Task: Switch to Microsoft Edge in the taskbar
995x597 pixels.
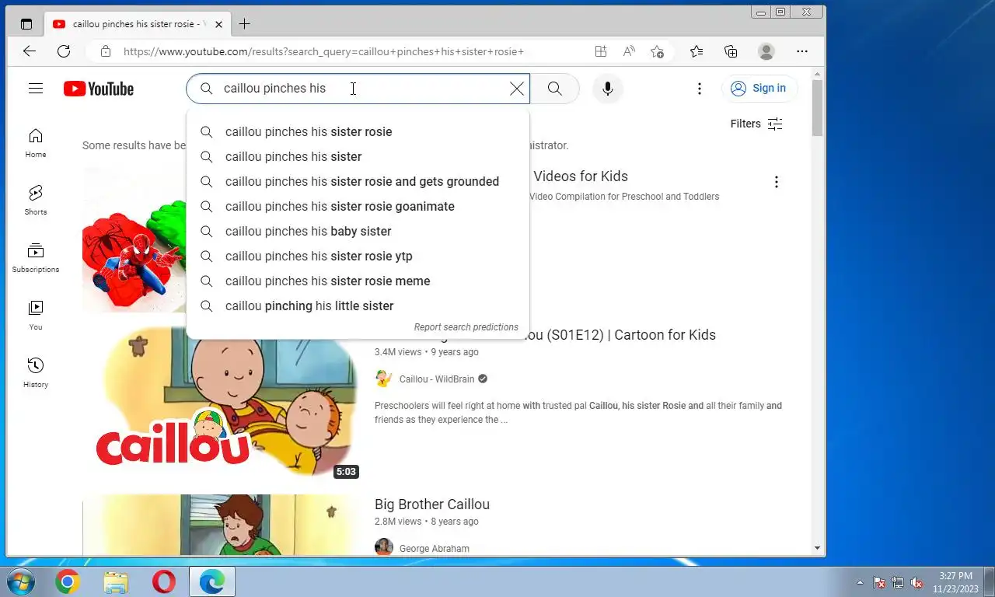Action: point(212,581)
